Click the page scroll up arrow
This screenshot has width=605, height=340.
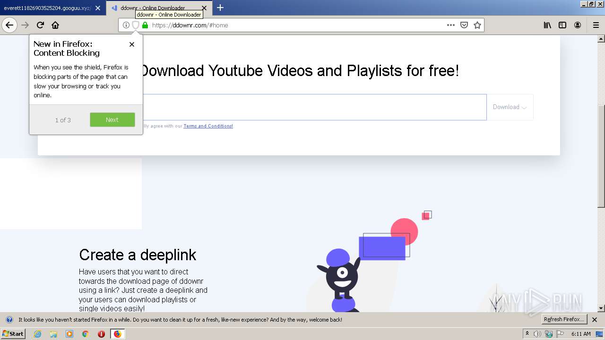click(601, 39)
